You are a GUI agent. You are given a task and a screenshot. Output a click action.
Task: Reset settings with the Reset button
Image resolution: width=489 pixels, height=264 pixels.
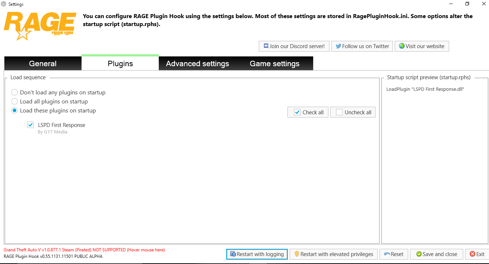click(x=394, y=254)
